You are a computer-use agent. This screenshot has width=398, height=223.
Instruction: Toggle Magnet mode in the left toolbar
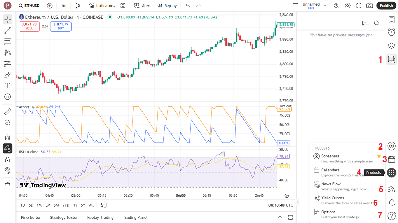point(8,137)
